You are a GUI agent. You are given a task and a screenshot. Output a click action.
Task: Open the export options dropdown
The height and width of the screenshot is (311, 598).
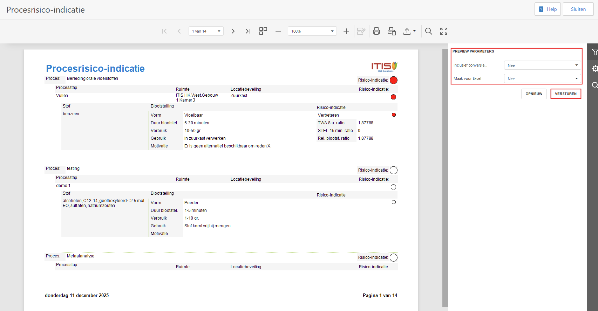(409, 31)
